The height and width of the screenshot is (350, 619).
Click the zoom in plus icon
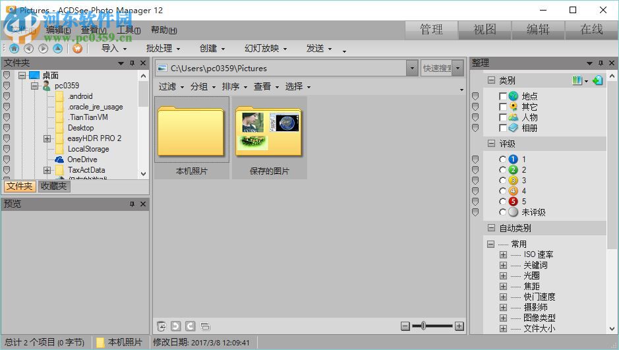pos(459,326)
